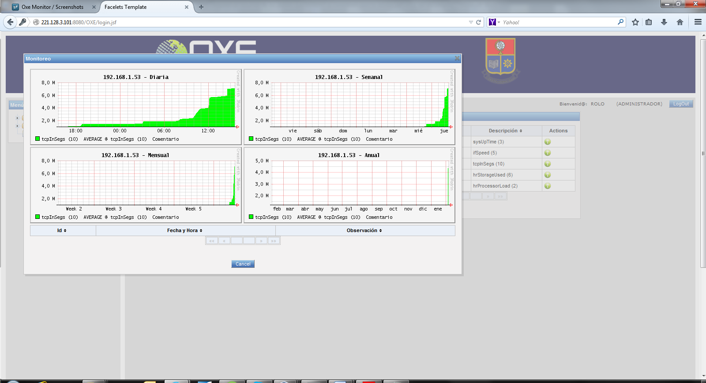Viewport: 706px width, 383px height.
Task: Click green action icon for hrProcessorLoad (2)
Action: point(548,186)
